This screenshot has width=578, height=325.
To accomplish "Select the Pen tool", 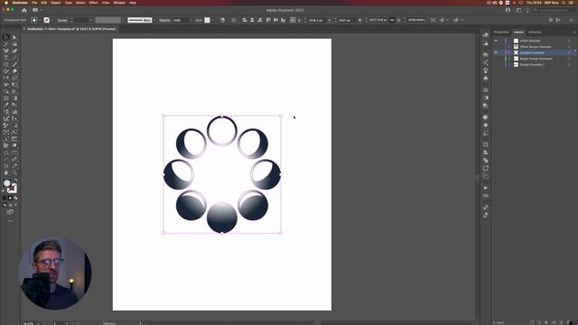I will coord(6,51).
